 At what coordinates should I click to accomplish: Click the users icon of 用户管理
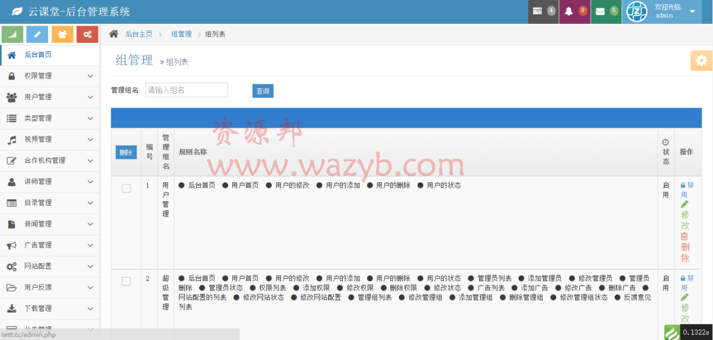coord(11,97)
